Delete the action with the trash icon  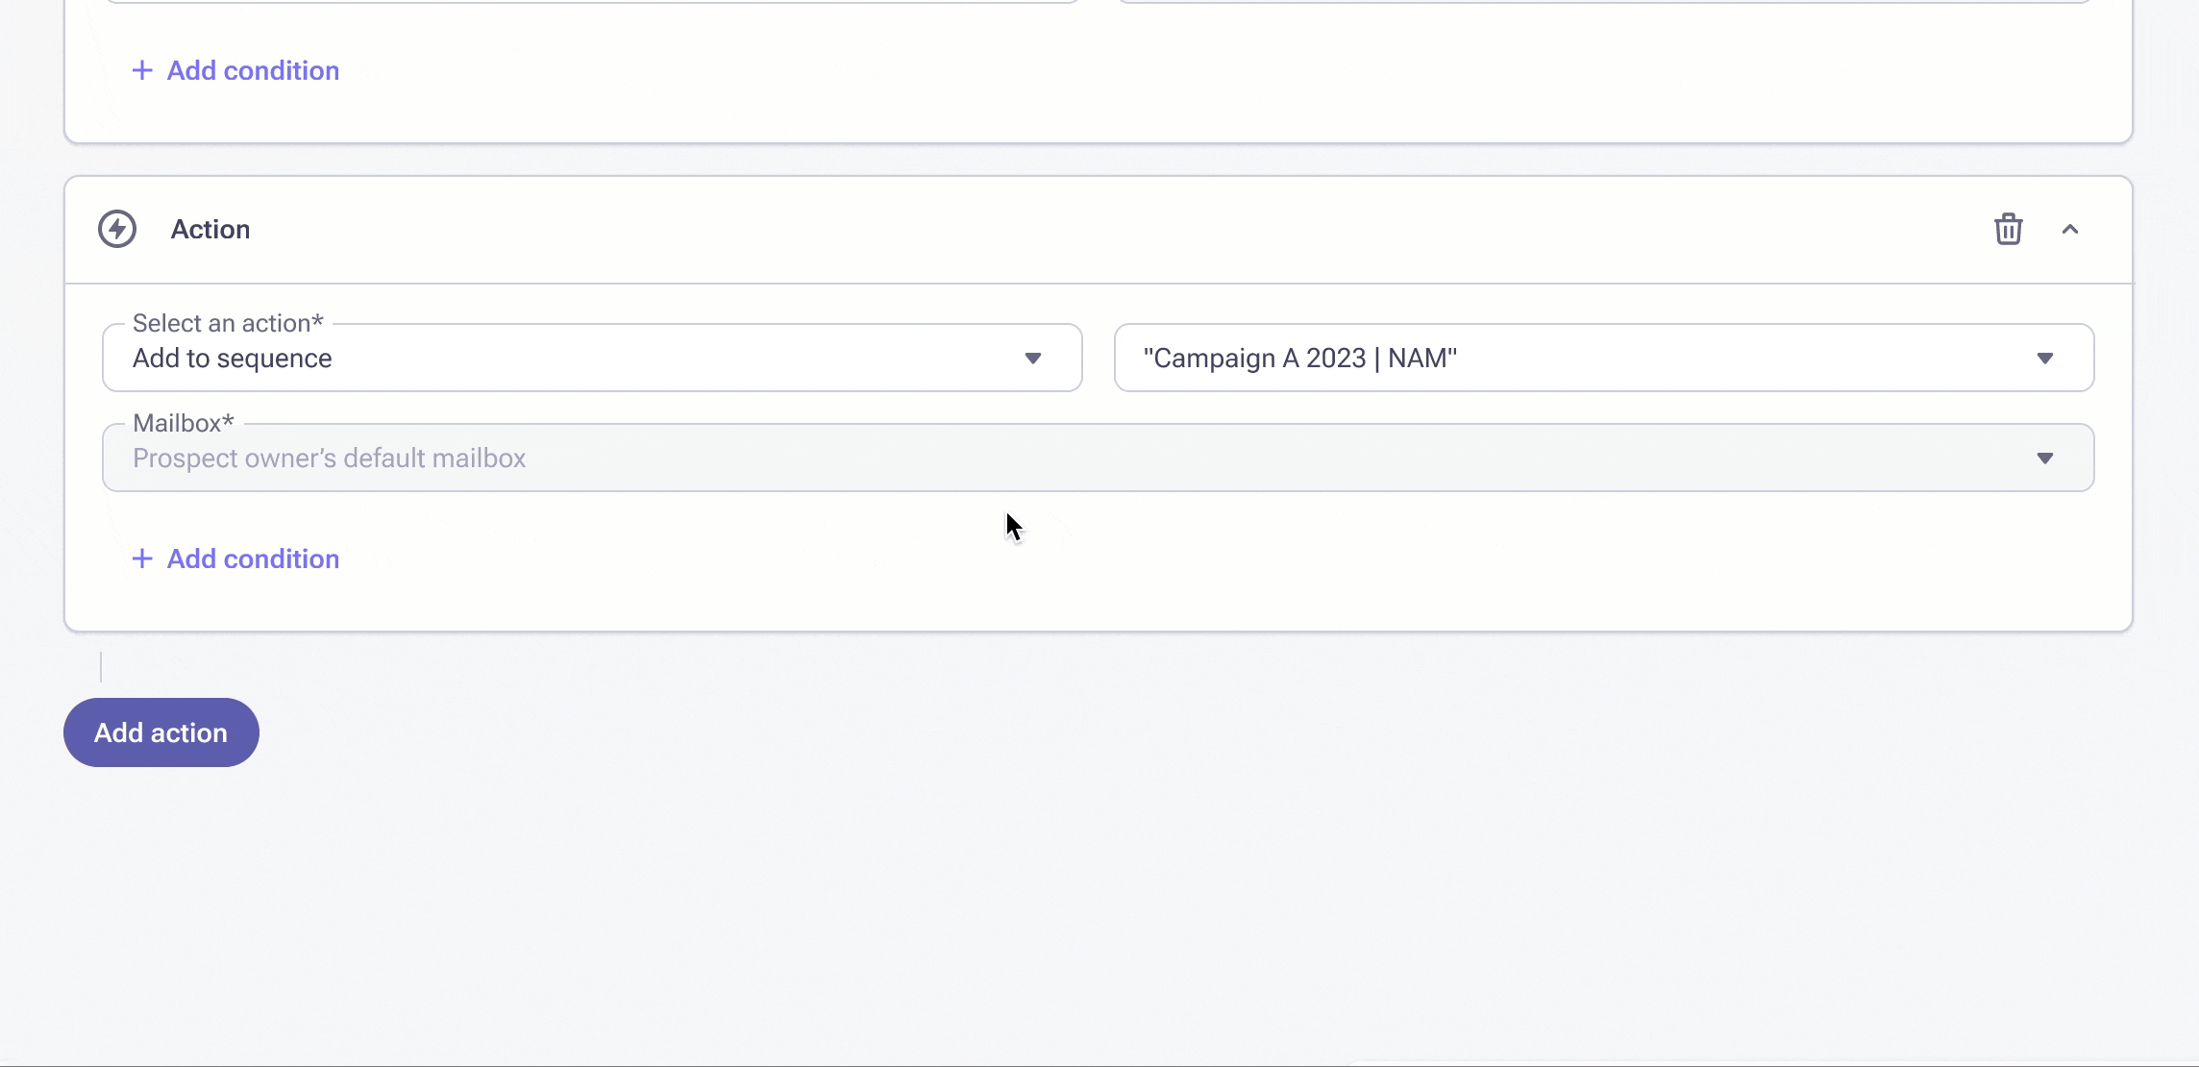[x=2008, y=229]
